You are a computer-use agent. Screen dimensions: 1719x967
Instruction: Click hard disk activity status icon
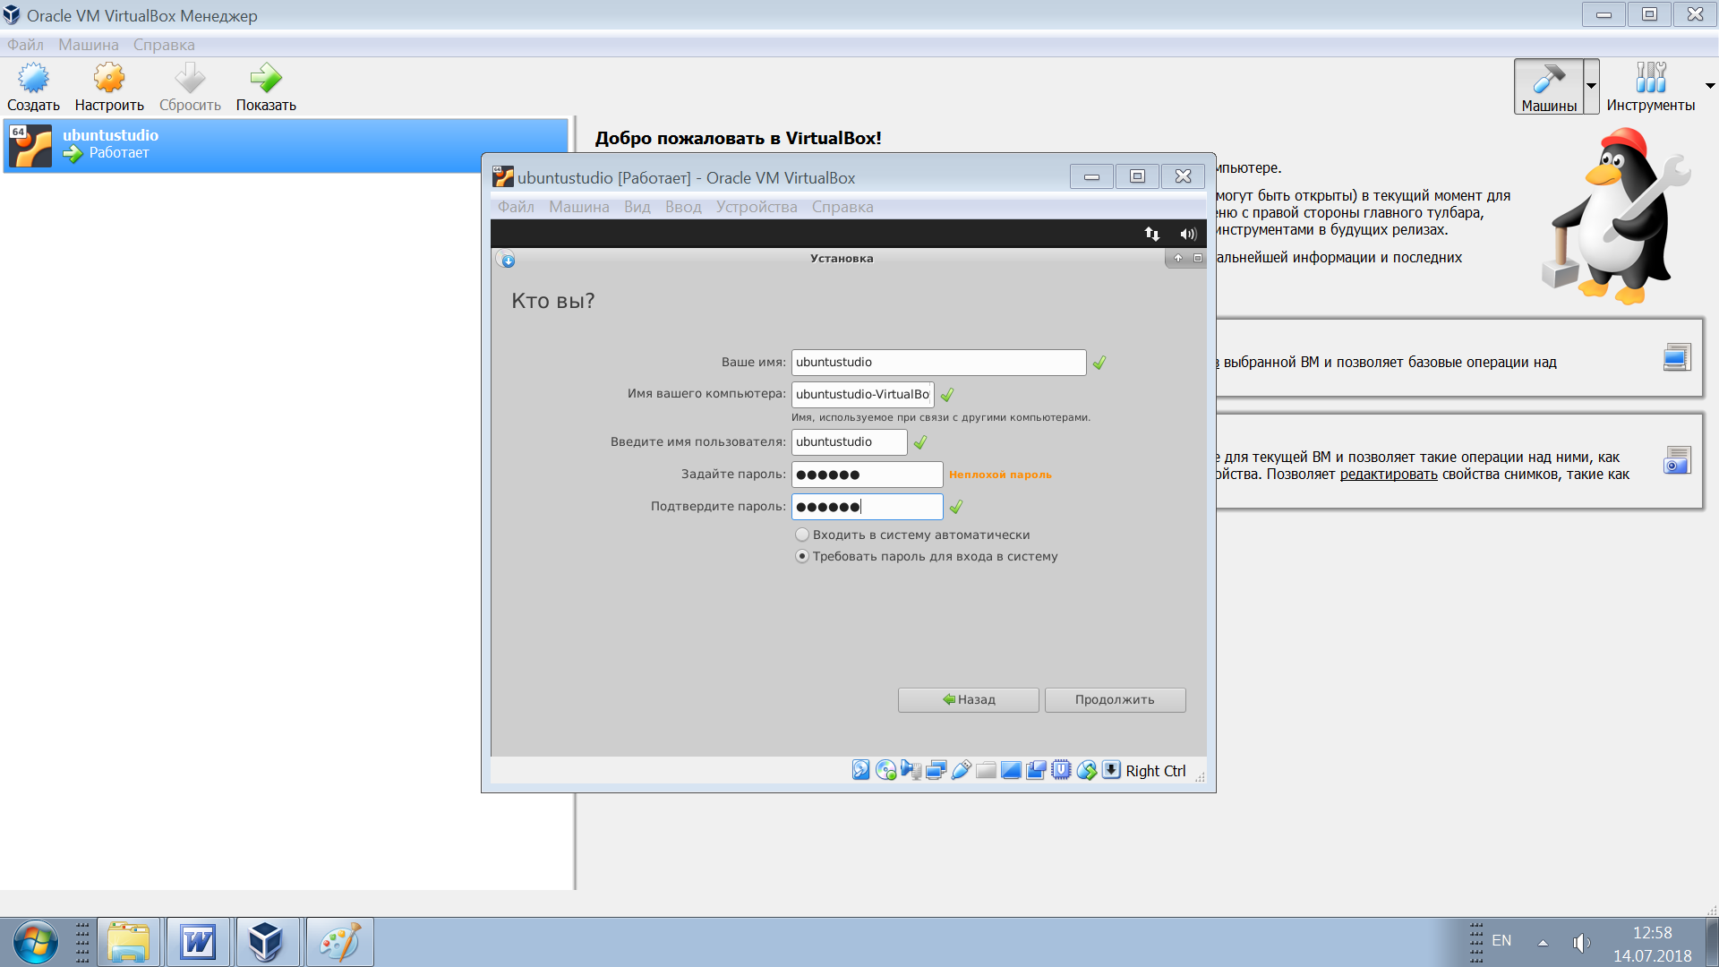click(x=860, y=770)
